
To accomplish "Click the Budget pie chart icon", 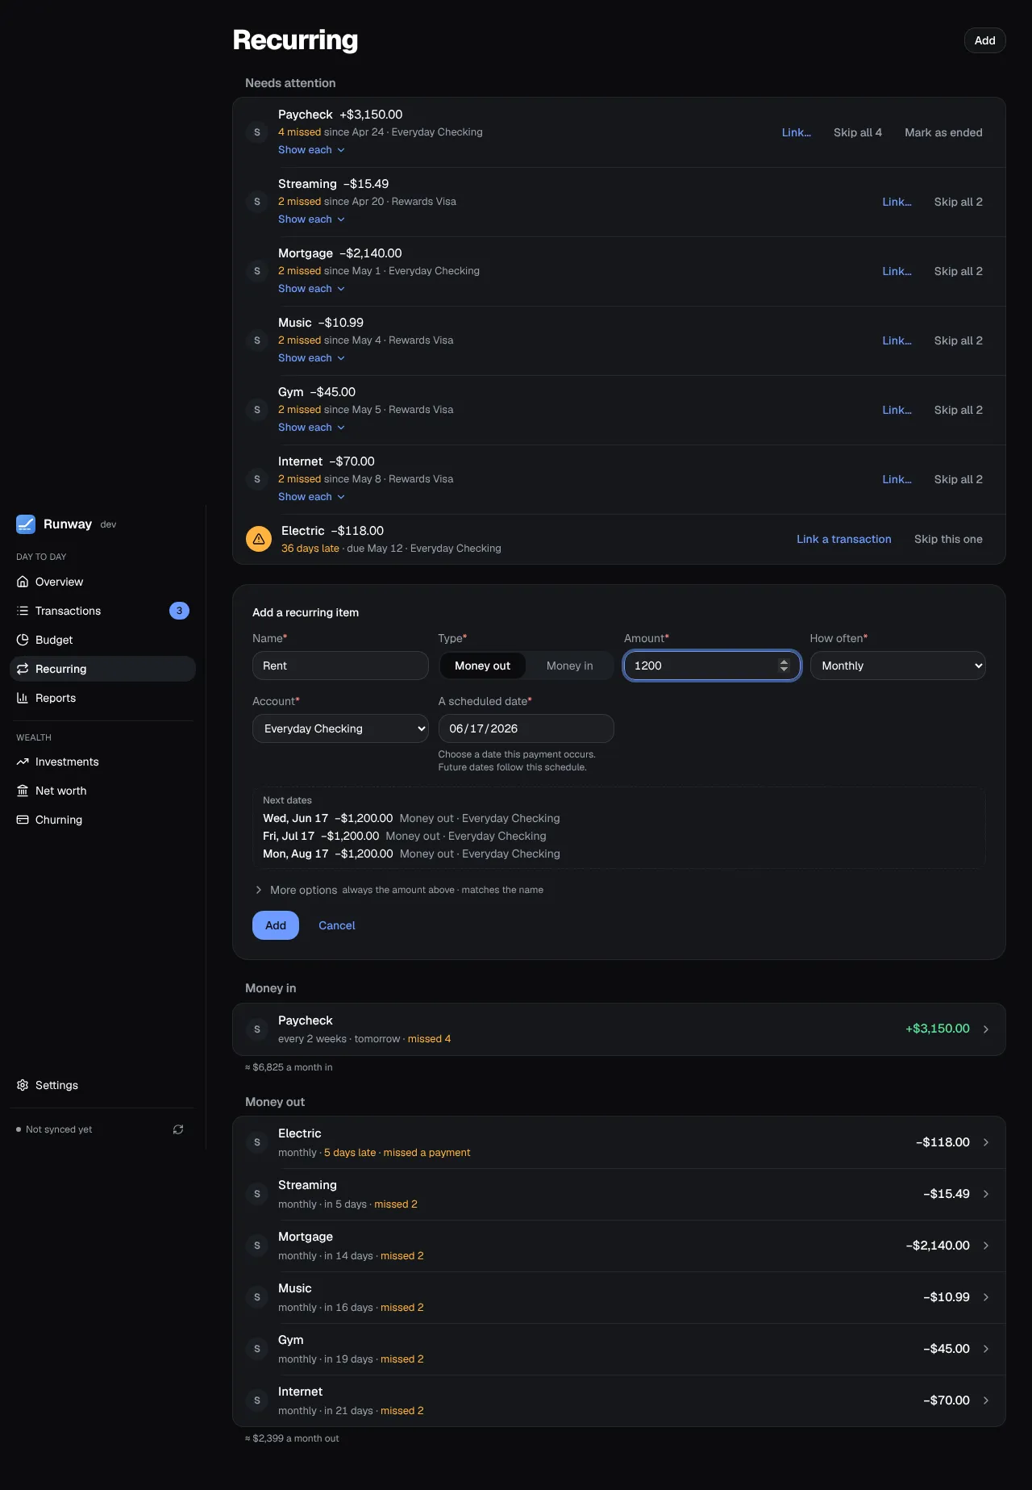I will point(23,640).
